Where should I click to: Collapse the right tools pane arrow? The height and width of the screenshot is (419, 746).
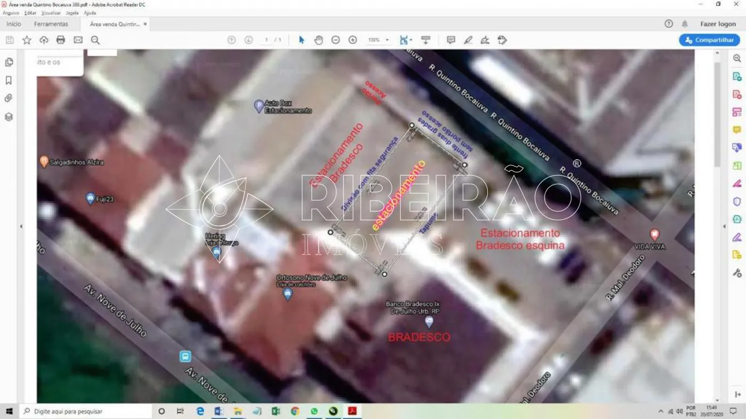click(724, 226)
